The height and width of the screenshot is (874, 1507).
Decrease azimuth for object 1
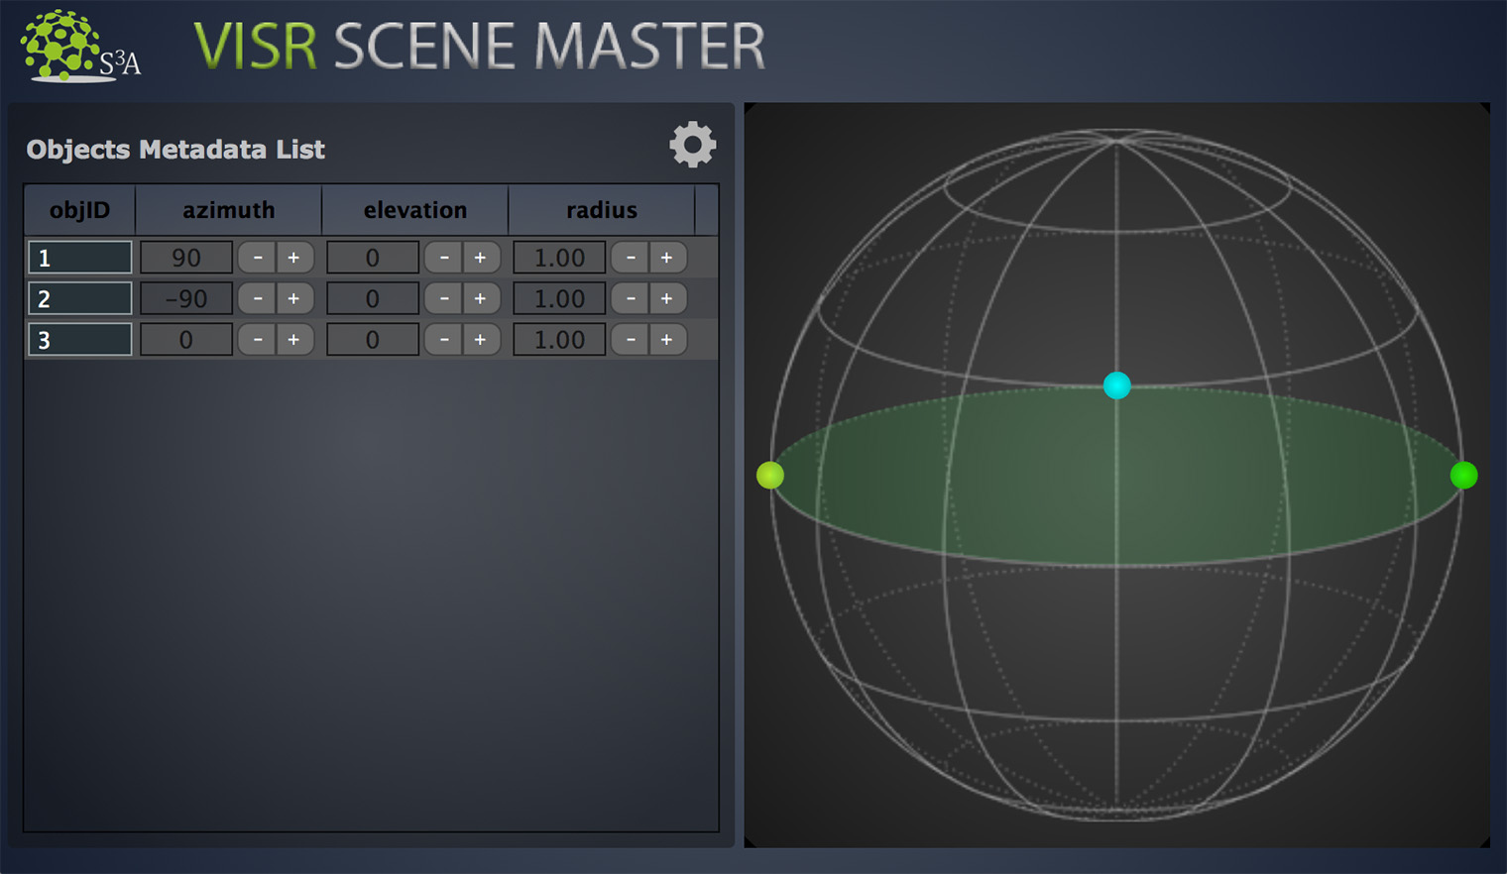coord(258,258)
